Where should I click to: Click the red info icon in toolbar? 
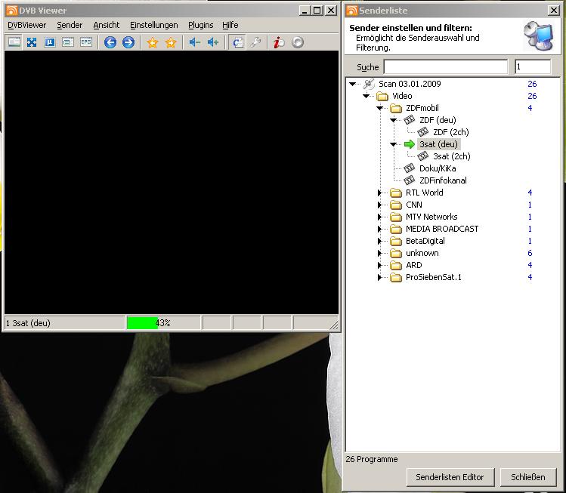point(279,42)
